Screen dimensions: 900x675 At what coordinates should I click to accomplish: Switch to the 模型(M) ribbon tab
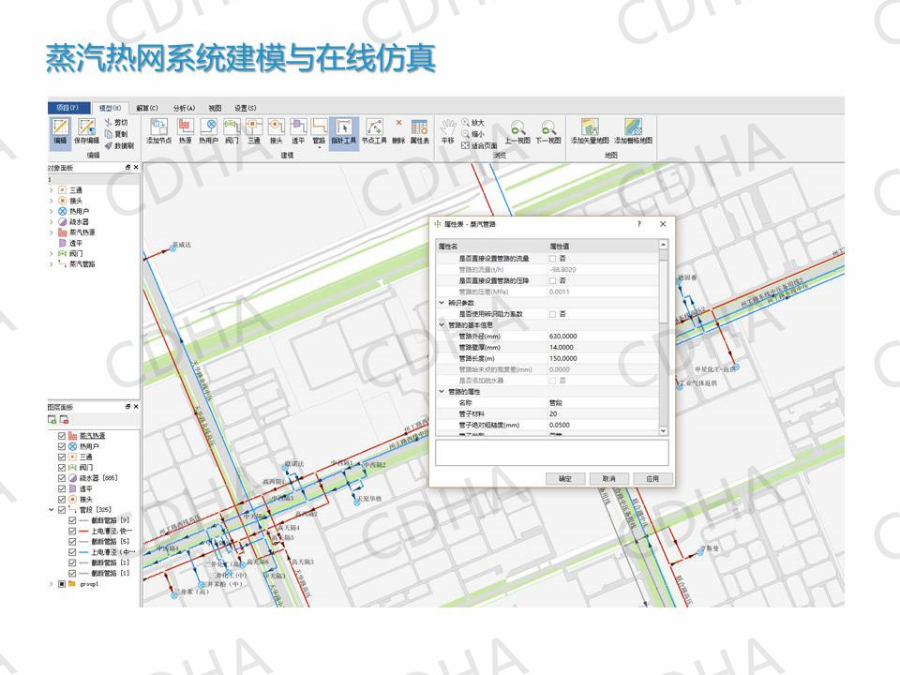click(x=110, y=108)
